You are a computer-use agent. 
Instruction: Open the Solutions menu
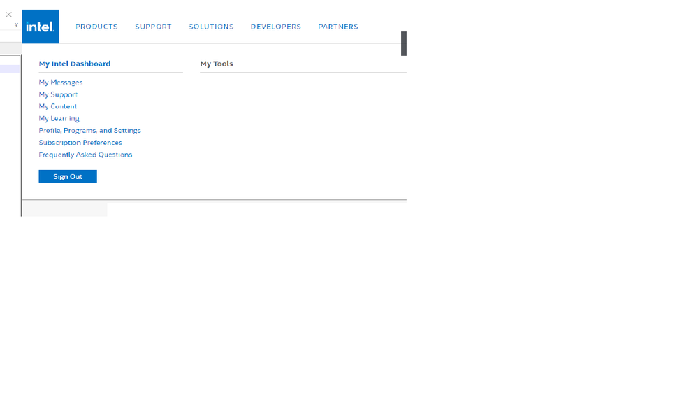[211, 27]
